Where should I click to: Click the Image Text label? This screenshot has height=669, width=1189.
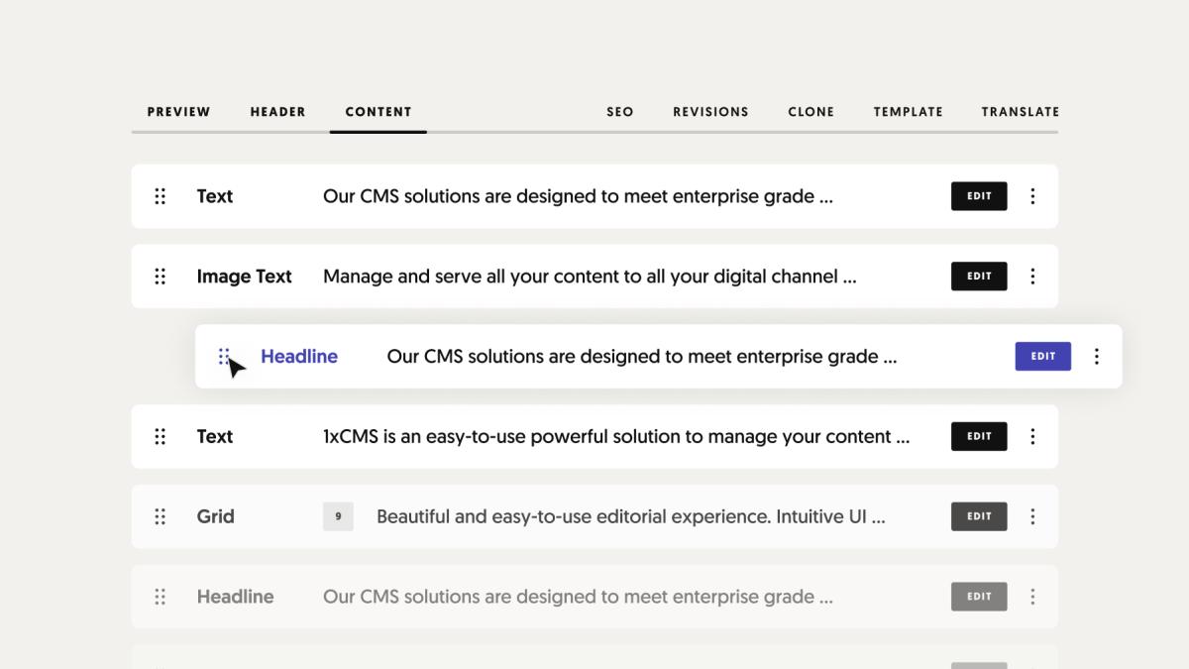coord(244,277)
